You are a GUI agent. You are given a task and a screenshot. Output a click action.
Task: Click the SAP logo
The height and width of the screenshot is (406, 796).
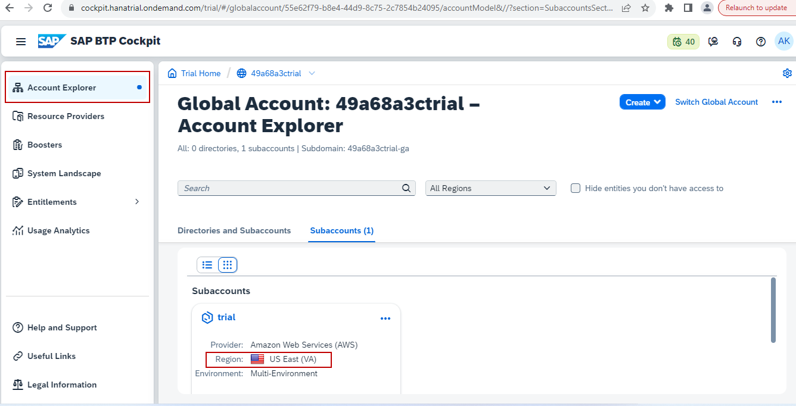tap(52, 41)
